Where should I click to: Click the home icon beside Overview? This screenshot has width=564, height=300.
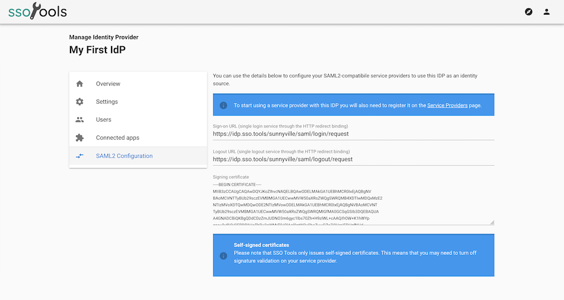pos(80,83)
